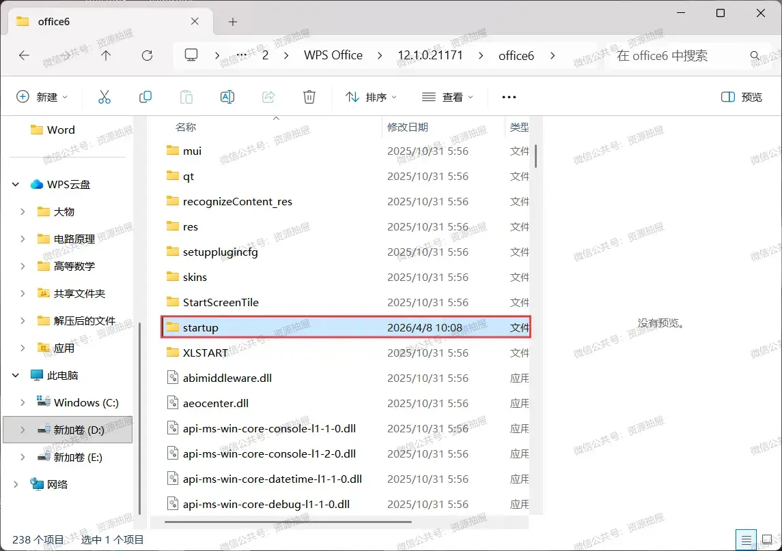Sort by the 修改日期 column header

tap(408, 127)
